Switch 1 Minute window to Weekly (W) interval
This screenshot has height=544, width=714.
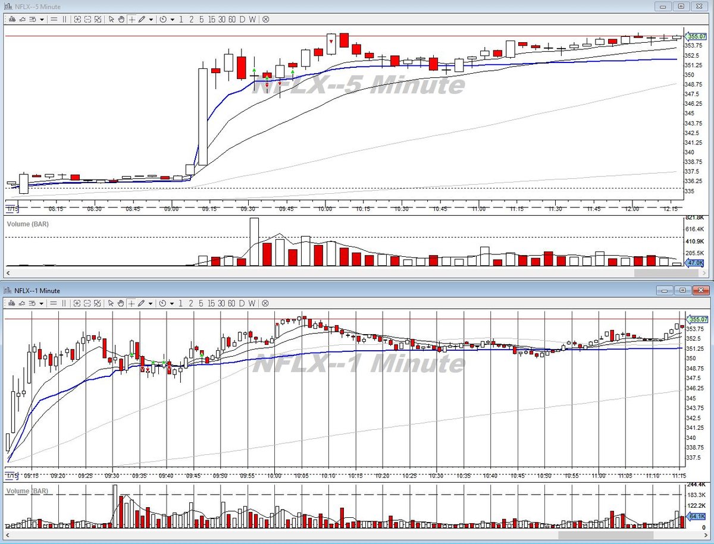click(252, 303)
